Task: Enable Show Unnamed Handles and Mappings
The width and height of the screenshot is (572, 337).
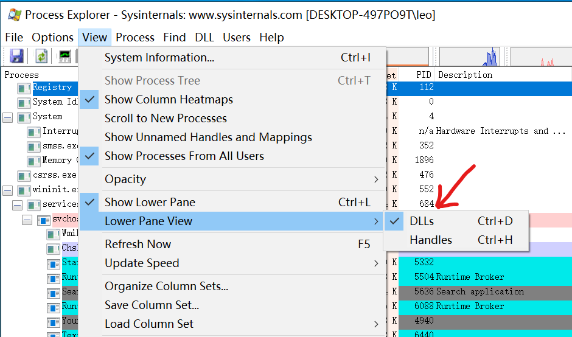Action: coord(232,137)
